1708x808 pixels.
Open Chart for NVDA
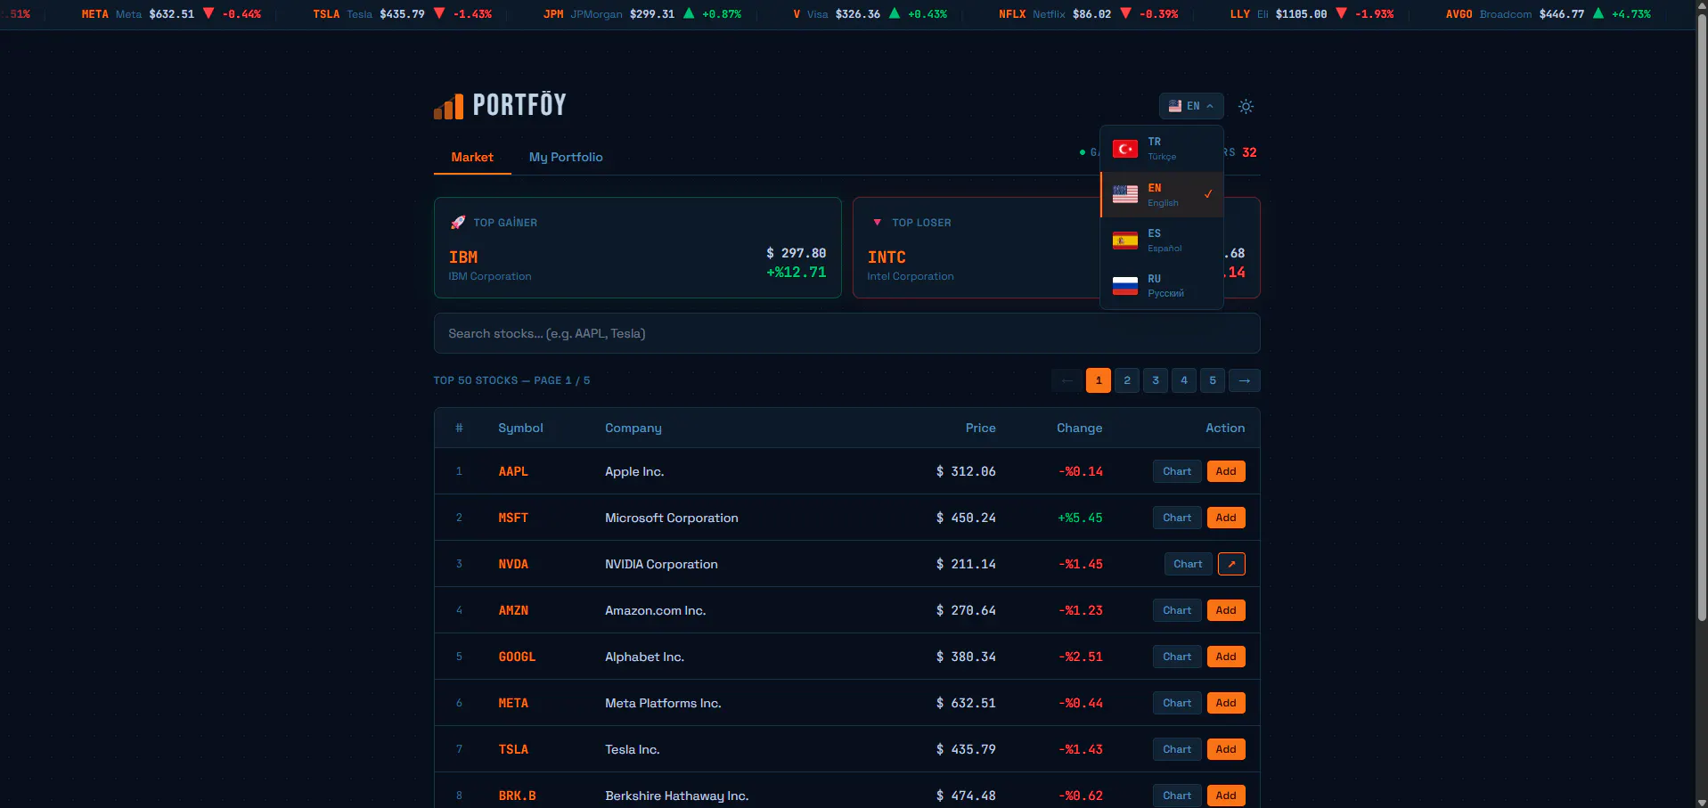tap(1188, 564)
